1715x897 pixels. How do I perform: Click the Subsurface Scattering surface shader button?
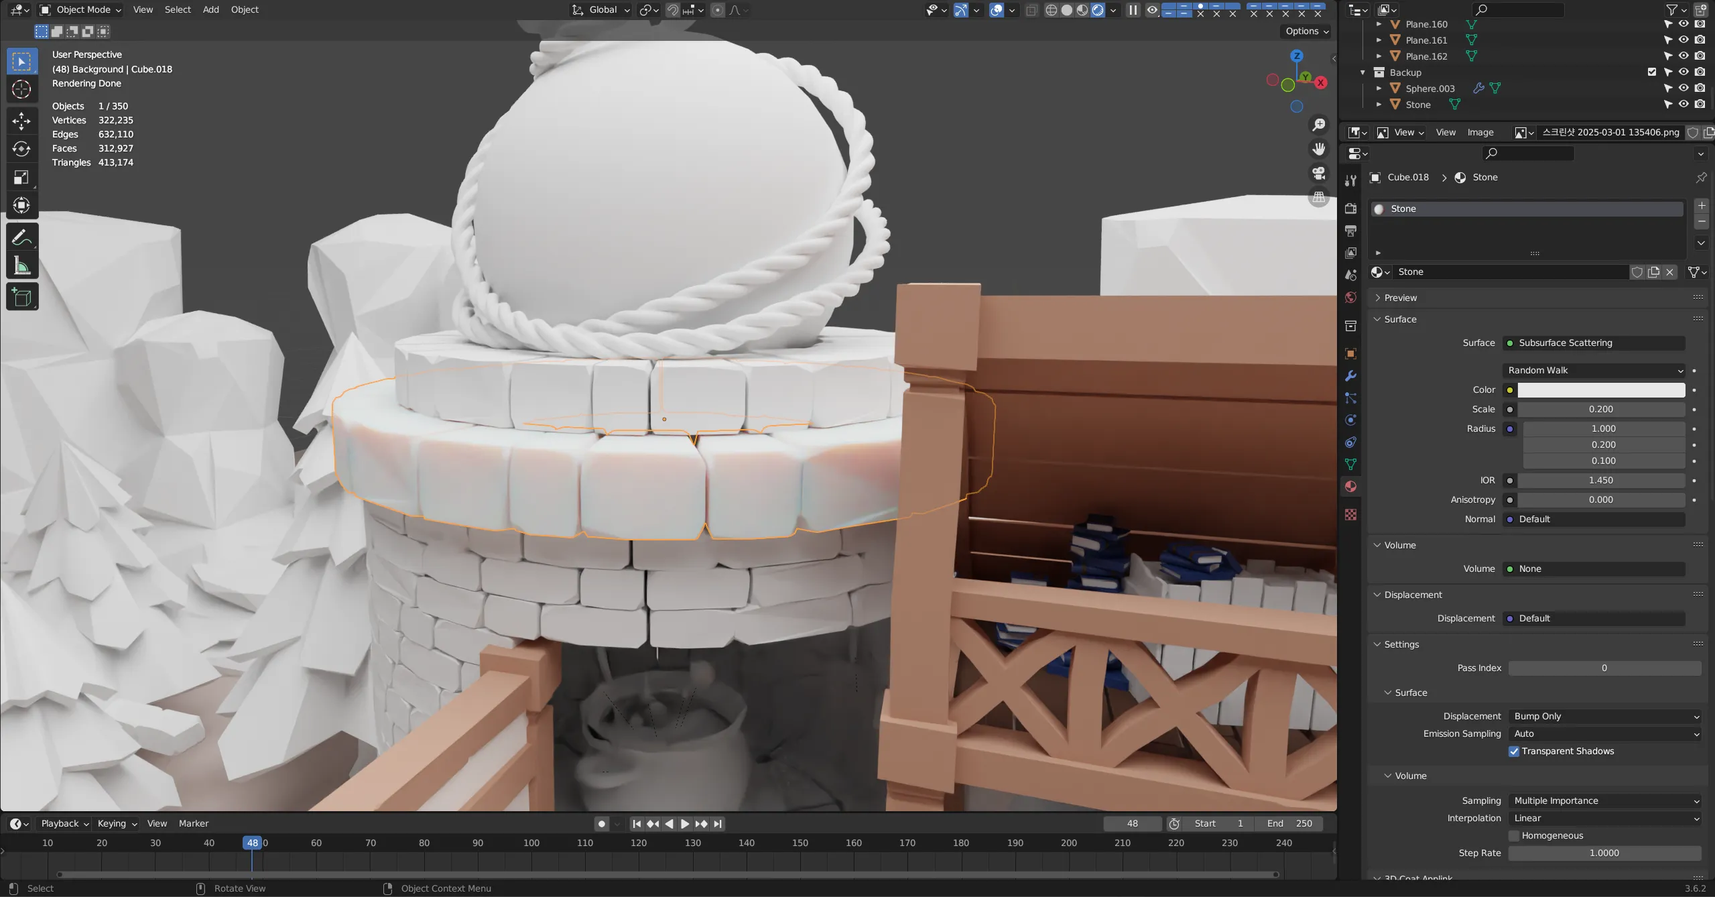1594,343
